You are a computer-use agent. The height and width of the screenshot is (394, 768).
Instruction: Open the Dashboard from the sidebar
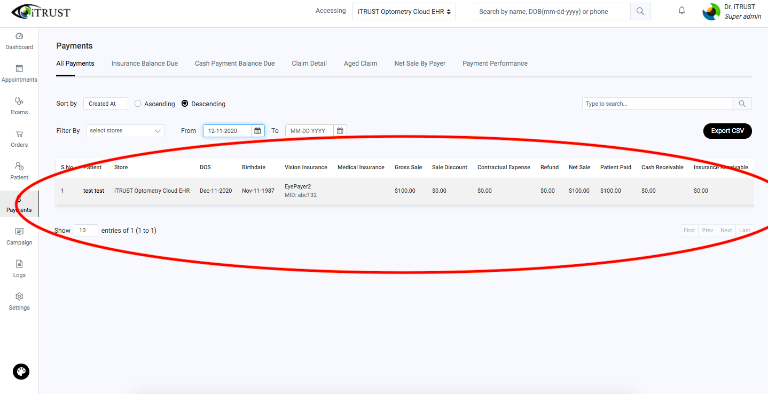coord(19,41)
